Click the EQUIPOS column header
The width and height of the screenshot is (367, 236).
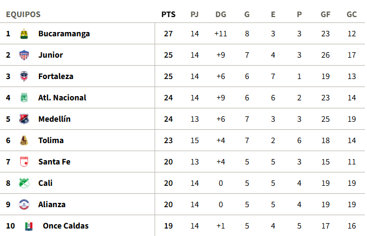[x=23, y=14]
